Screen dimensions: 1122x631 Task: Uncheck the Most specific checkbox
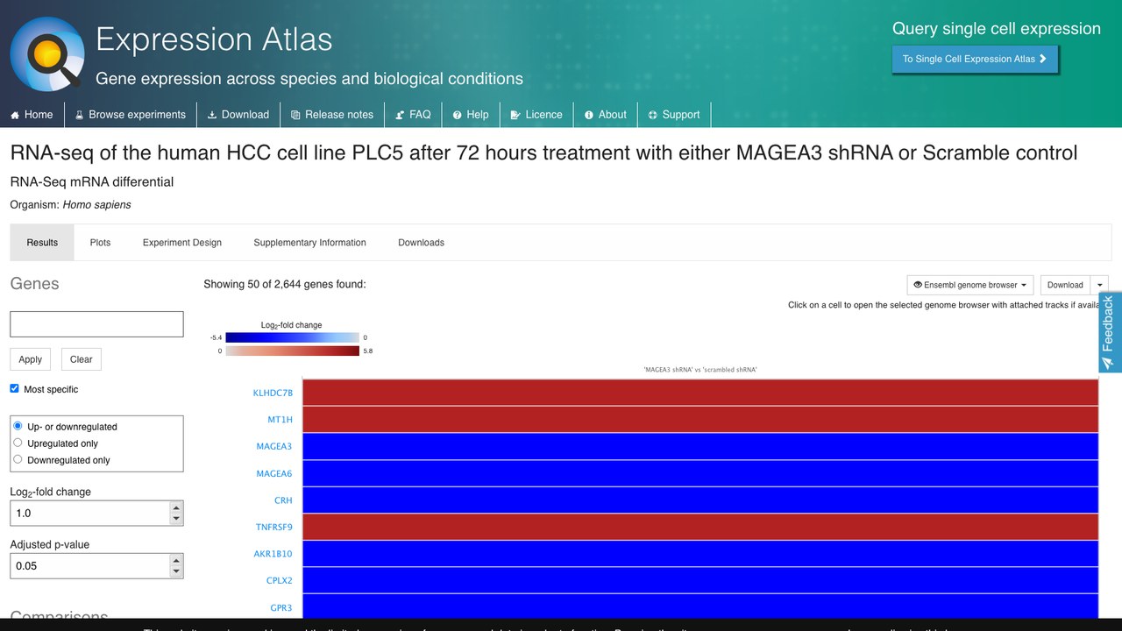[14, 388]
